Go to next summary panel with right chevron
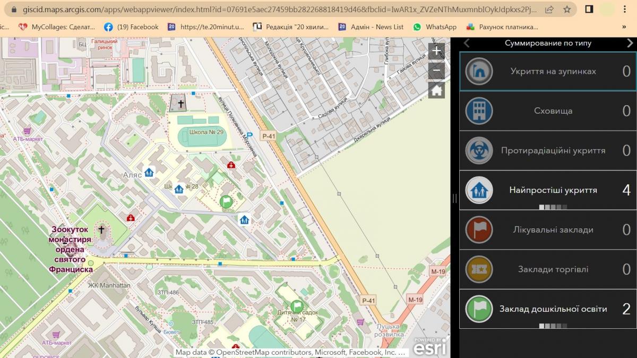Screen dimensions: 637x358 [x=630, y=43]
